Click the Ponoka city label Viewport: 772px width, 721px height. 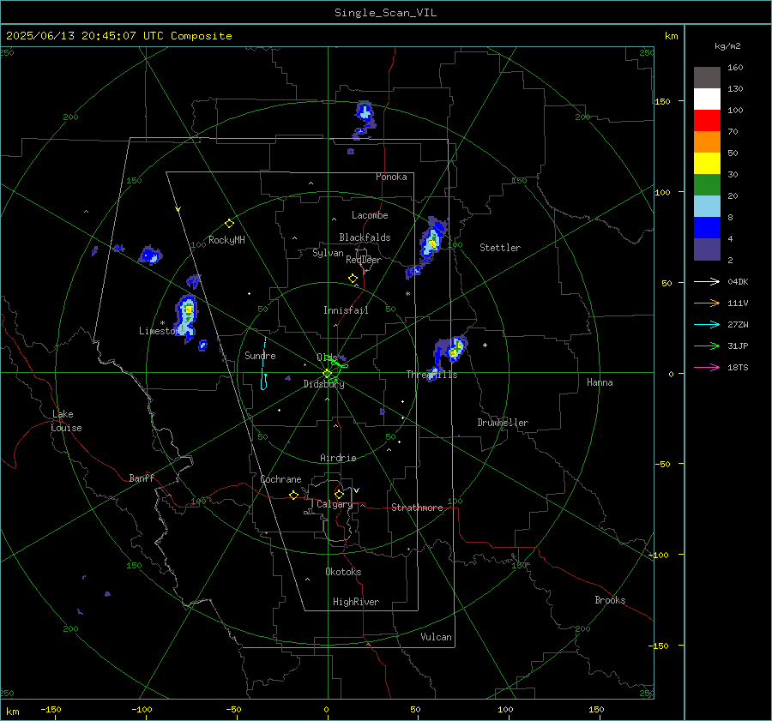click(391, 177)
